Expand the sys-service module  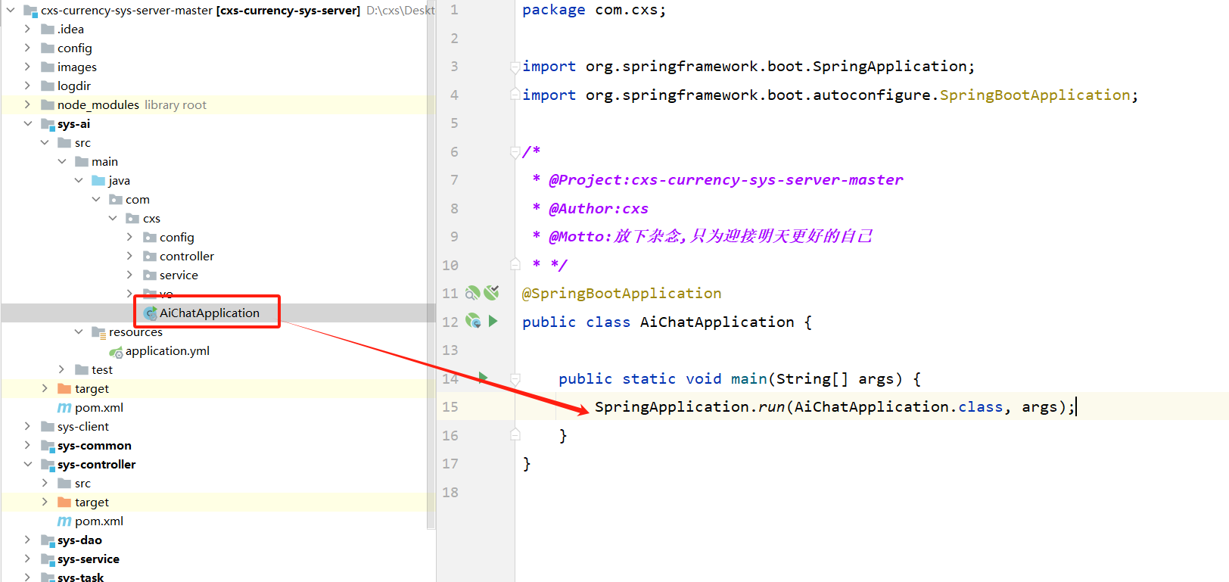[x=27, y=559]
